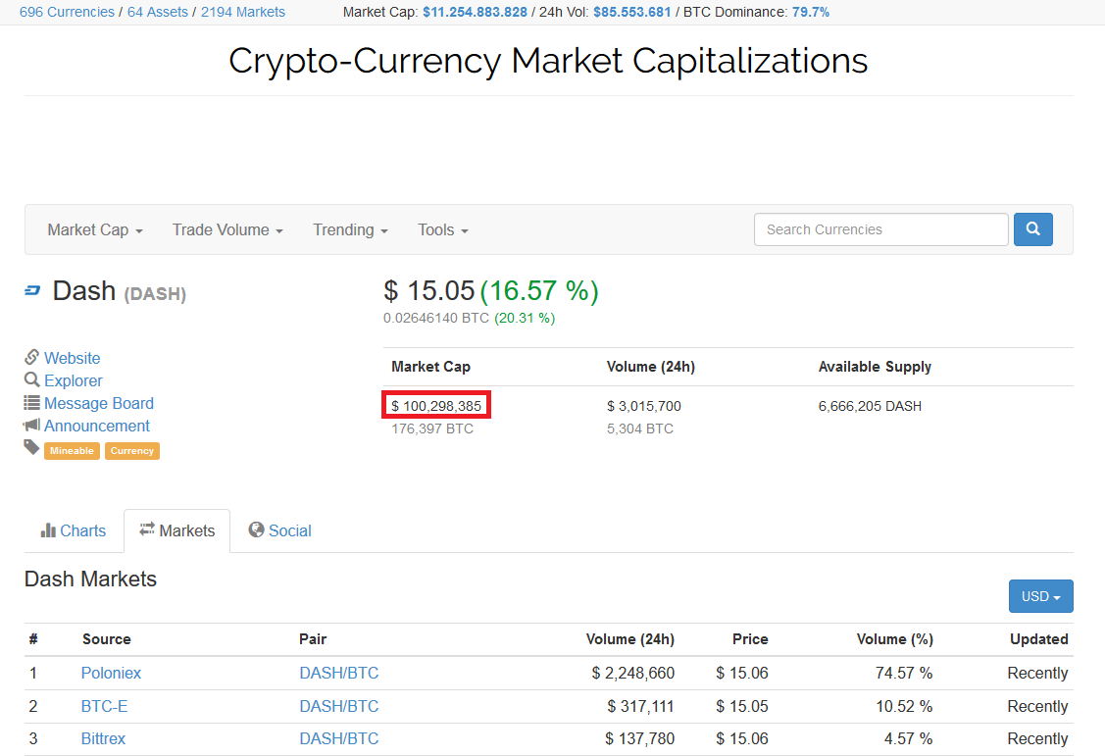1105x756 pixels.
Task: Click the BTC-E DASH/BTC pair link
Action: point(338,706)
